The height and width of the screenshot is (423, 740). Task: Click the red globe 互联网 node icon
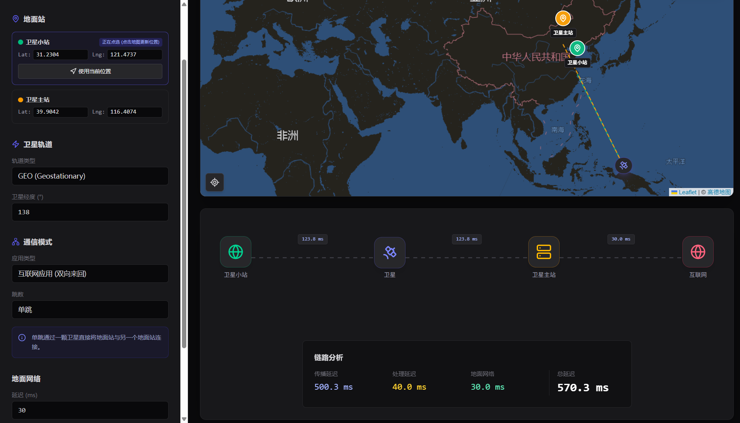[x=698, y=252]
